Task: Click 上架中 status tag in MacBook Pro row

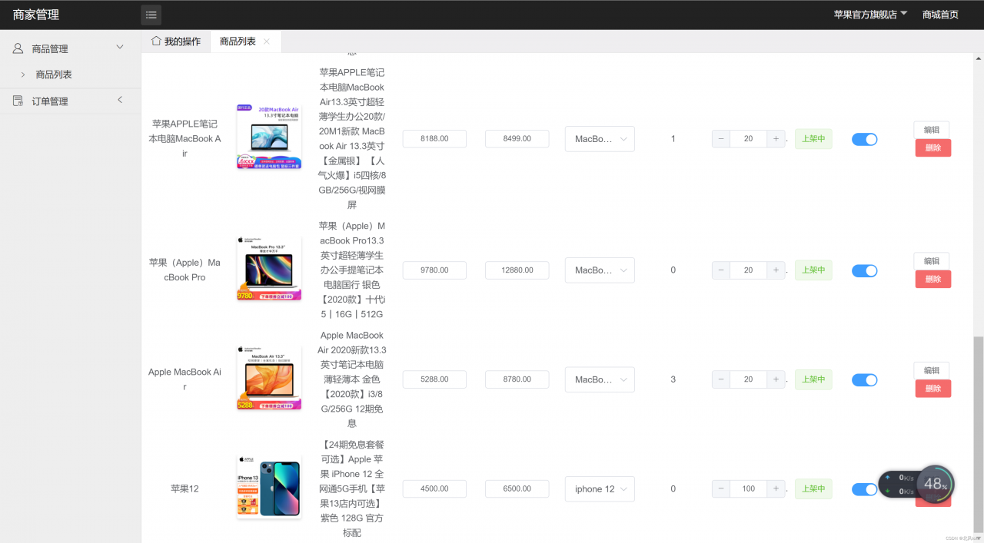Action: 813,270
